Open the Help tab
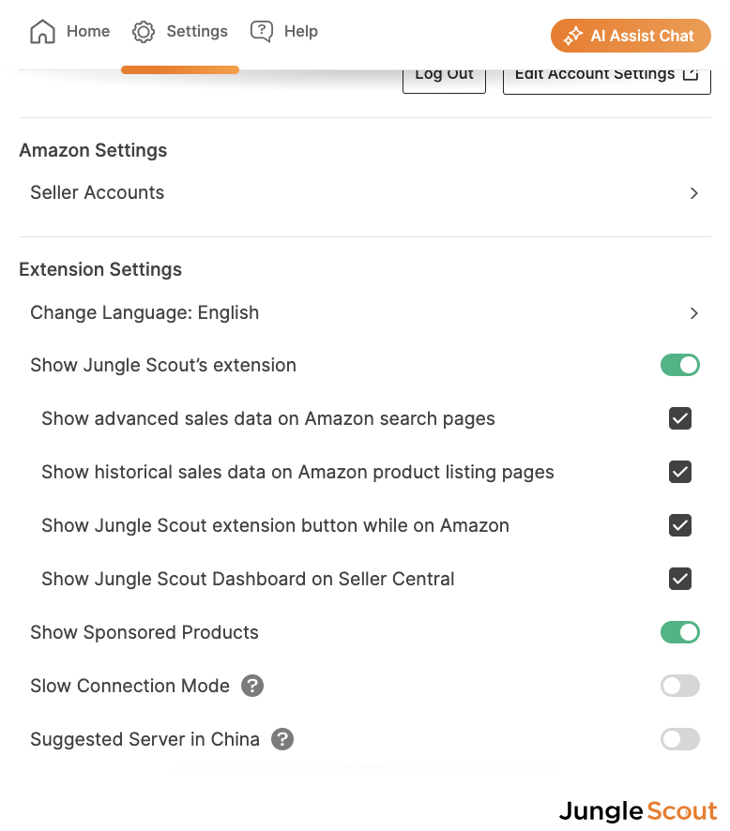Viewport: 730px width, 831px height. click(x=284, y=32)
